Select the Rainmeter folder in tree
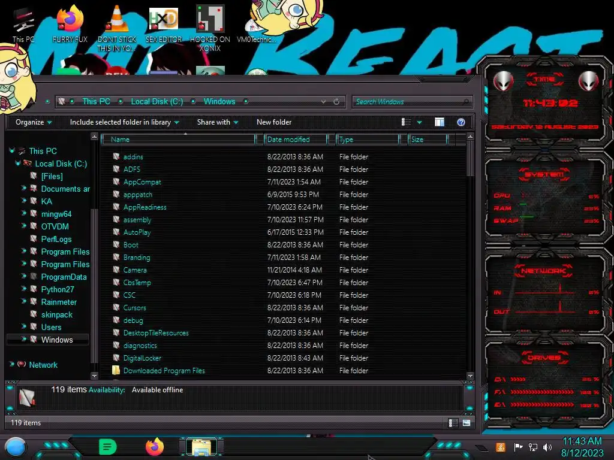The width and height of the screenshot is (614, 460). tap(59, 302)
